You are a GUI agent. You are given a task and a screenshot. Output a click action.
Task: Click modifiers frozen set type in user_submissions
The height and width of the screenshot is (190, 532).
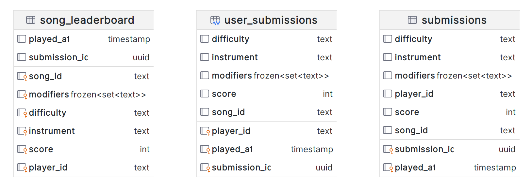(291, 76)
